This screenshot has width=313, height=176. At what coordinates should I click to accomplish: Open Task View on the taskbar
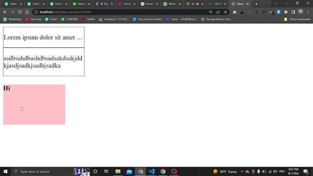106,172
